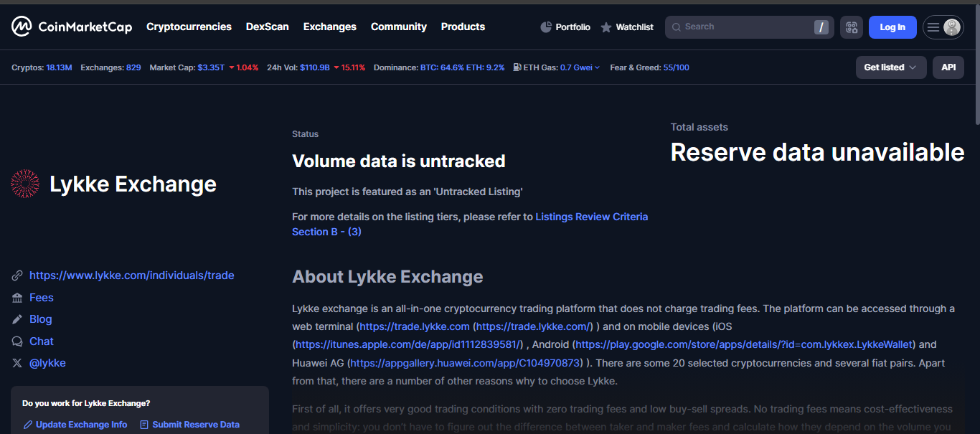Image resolution: width=980 pixels, height=434 pixels.
Task: Click the search magnifier icon
Action: [676, 27]
